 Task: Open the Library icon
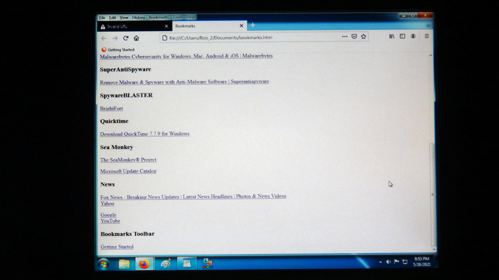coord(392,36)
